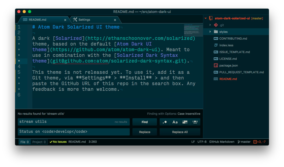Click line number 1 in the gutter
Image resolution: width=284 pixels, height=167 pixels.
tap(19, 27)
